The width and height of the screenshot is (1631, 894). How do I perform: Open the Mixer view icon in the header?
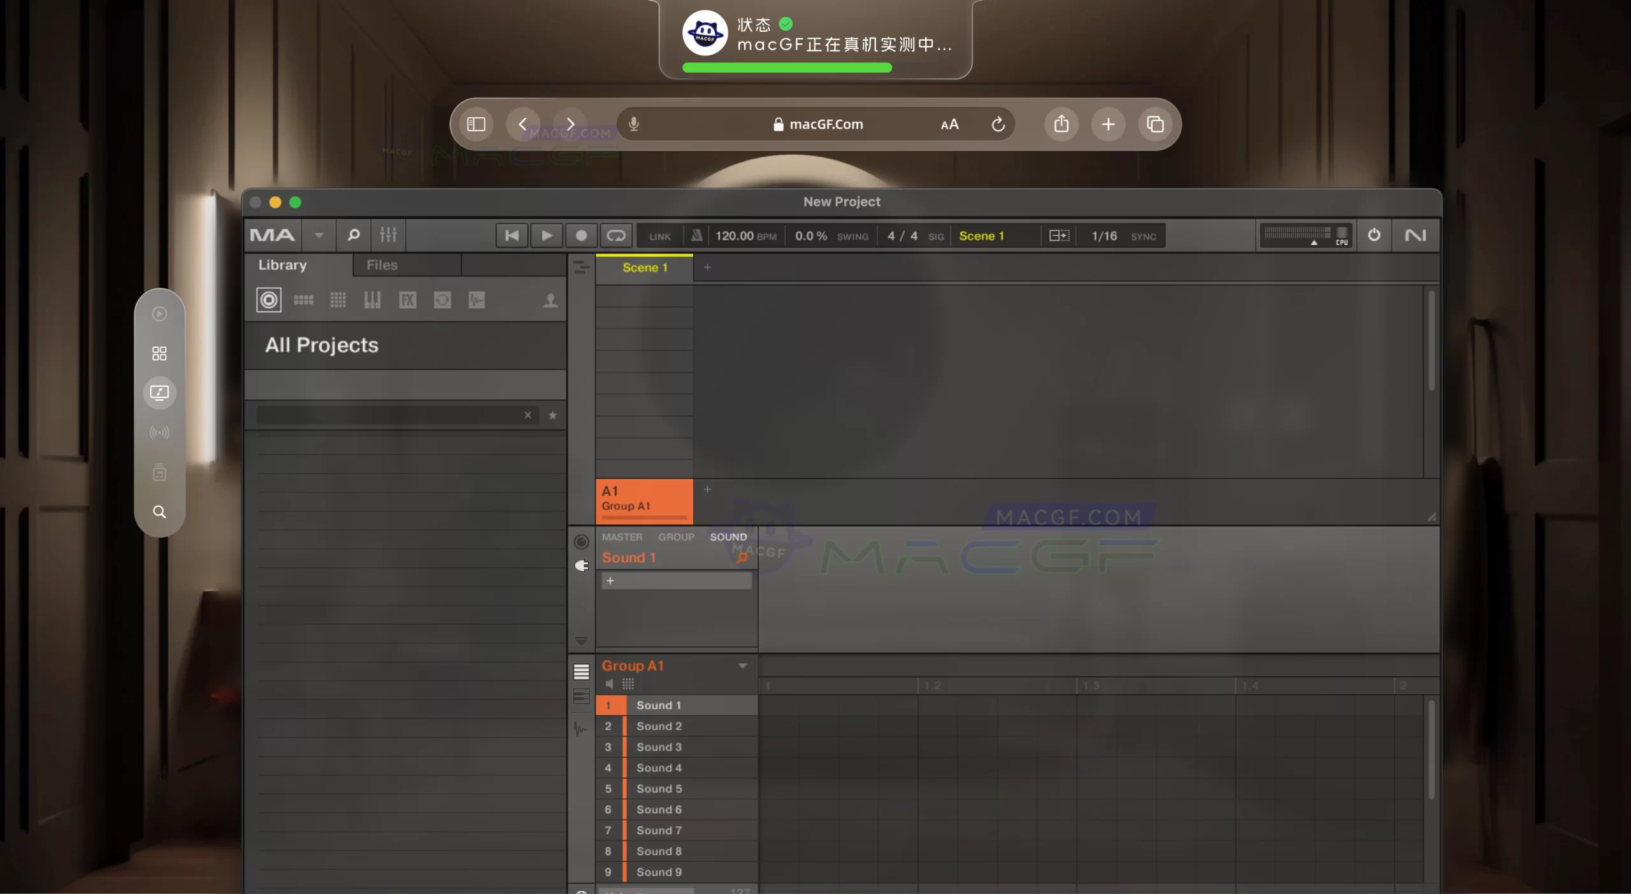coord(387,235)
